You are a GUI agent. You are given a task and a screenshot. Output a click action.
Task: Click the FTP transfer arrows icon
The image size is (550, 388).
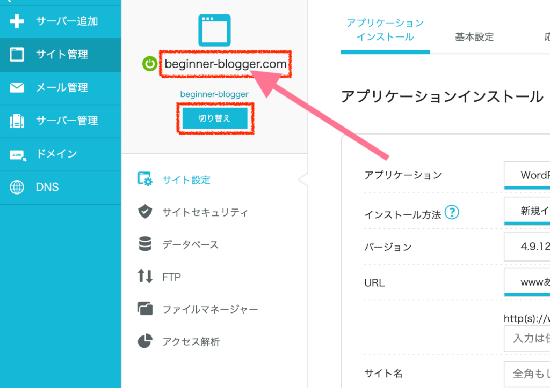tap(145, 277)
